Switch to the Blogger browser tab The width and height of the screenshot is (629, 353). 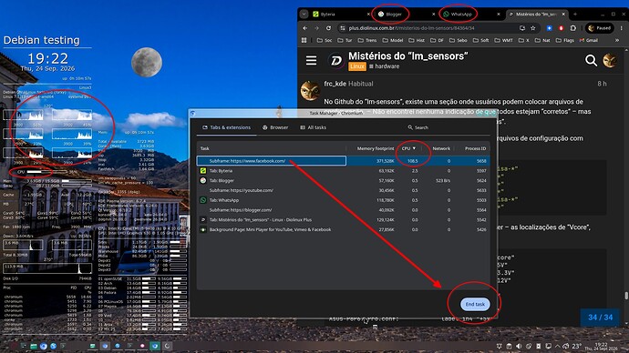click(406, 14)
